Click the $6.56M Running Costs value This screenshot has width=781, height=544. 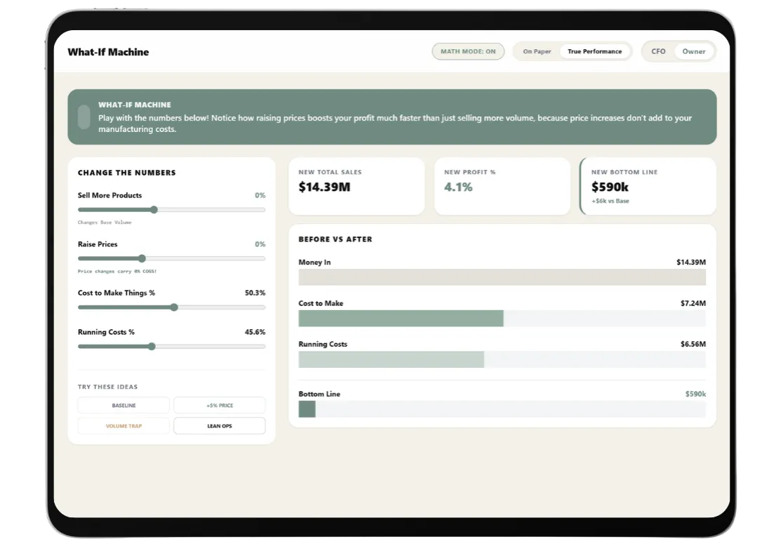[693, 344]
